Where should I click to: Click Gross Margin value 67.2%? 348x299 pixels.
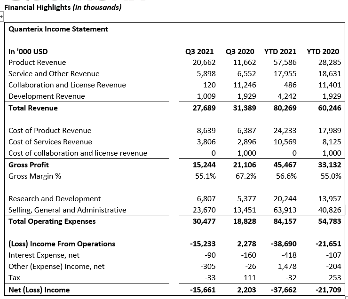click(x=245, y=176)
